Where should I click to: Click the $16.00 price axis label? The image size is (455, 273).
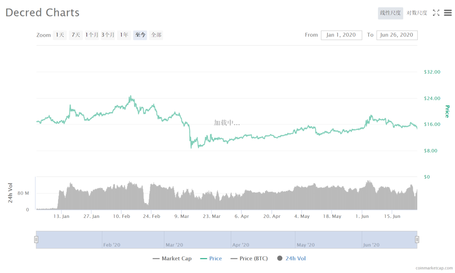point(432,124)
